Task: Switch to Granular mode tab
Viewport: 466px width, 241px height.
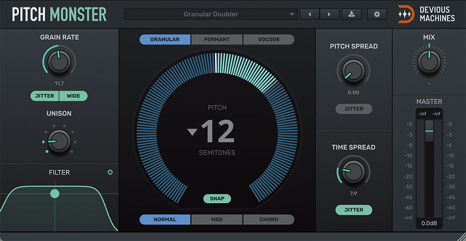Action: 165,39
